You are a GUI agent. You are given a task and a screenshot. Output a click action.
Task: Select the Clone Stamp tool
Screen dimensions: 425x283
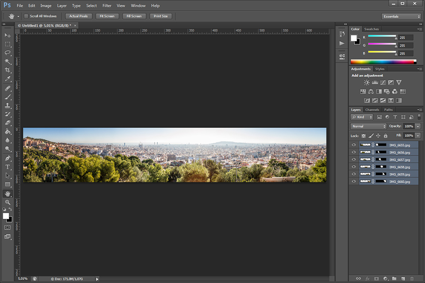(x=8, y=105)
